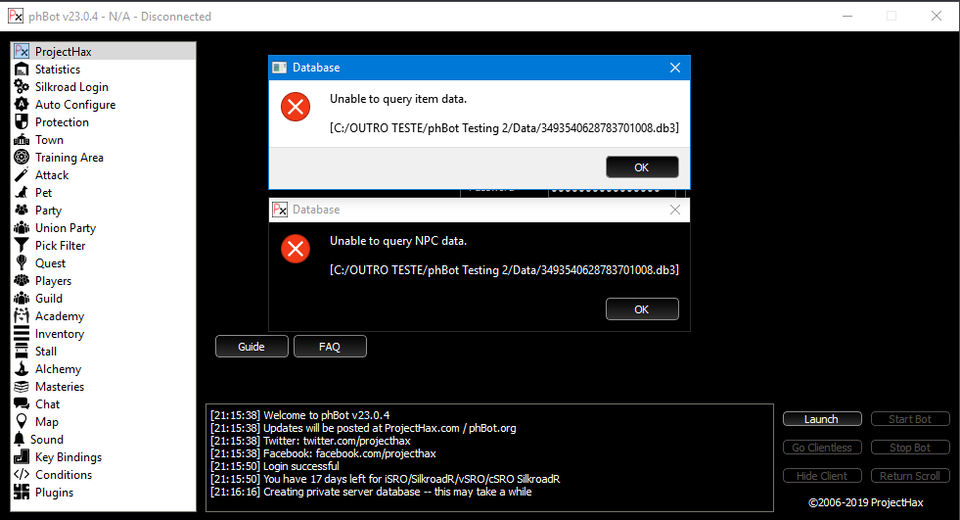This screenshot has height=520, width=960.
Task: Click the Statistics icon in sidebar
Action: tap(22, 70)
